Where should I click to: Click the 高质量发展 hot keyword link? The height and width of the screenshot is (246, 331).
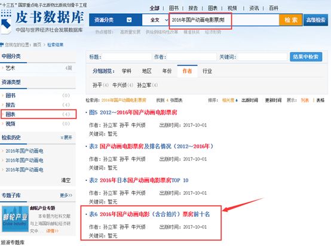[x=130, y=32]
